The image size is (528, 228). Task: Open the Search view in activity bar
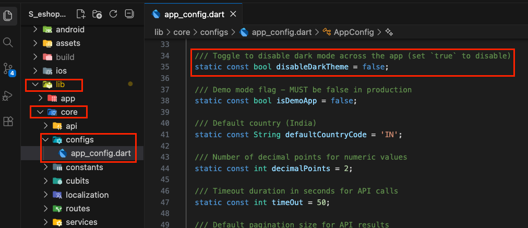point(8,42)
